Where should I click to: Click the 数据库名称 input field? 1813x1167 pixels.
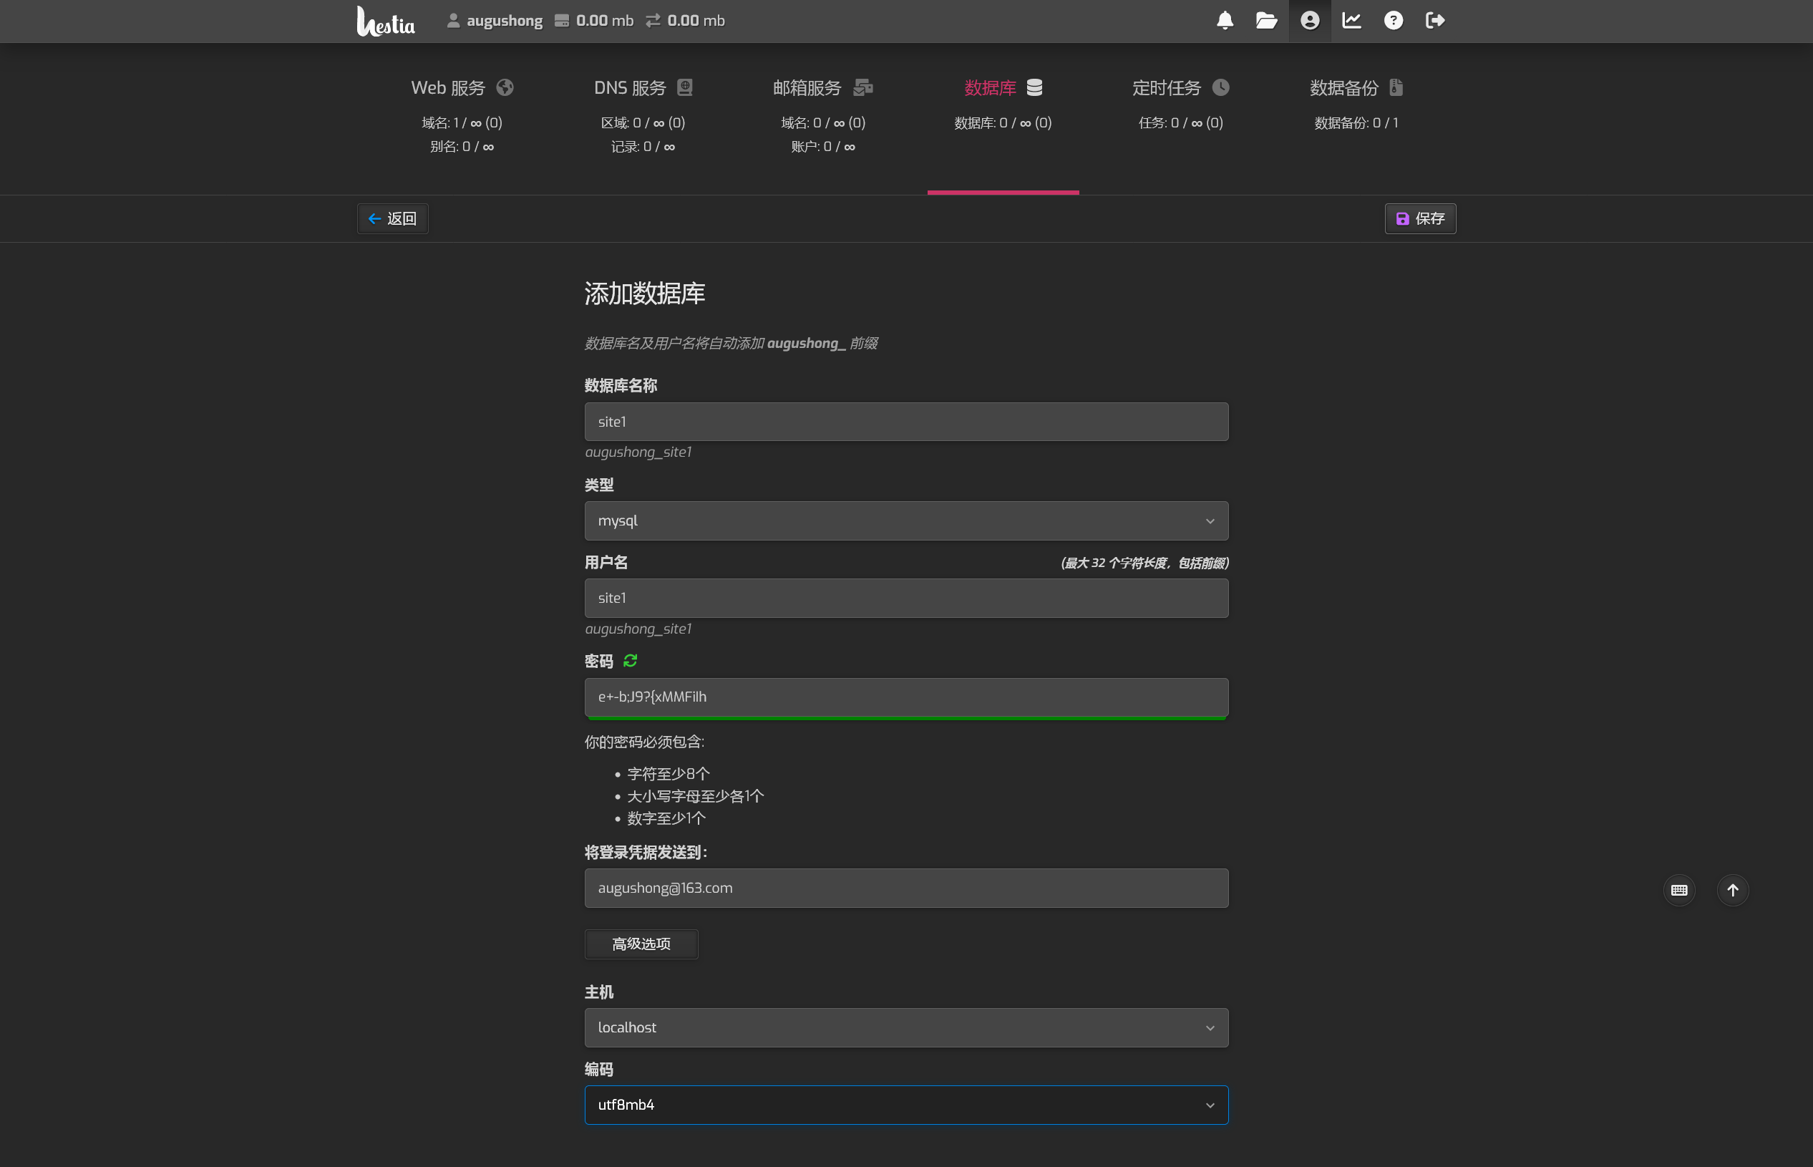pyautogui.click(x=905, y=421)
